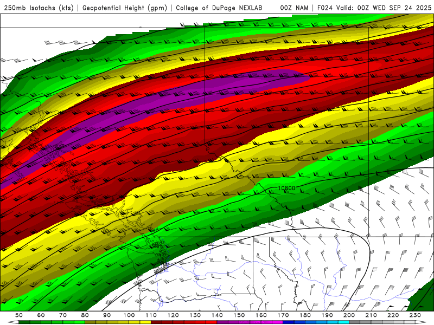Click the 'F024' forecast hour label

pyautogui.click(x=324, y=8)
